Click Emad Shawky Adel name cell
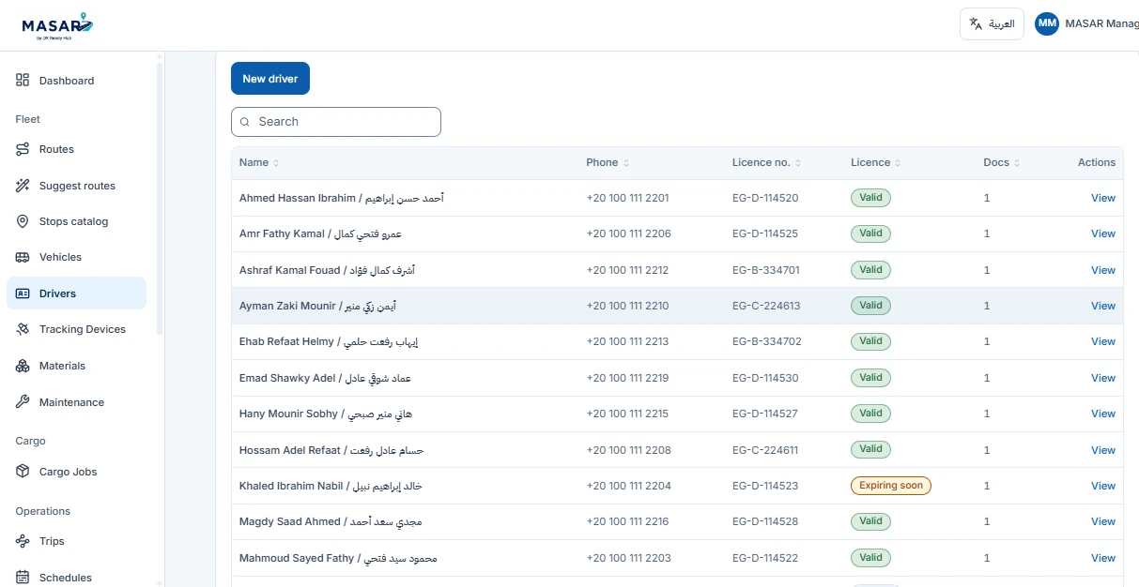The image size is (1139, 587). (x=325, y=378)
